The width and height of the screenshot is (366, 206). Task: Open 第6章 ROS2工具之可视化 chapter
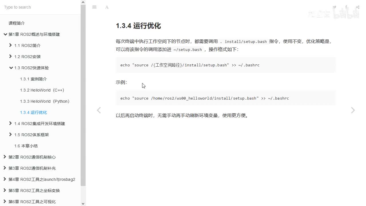tap(32, 202)
